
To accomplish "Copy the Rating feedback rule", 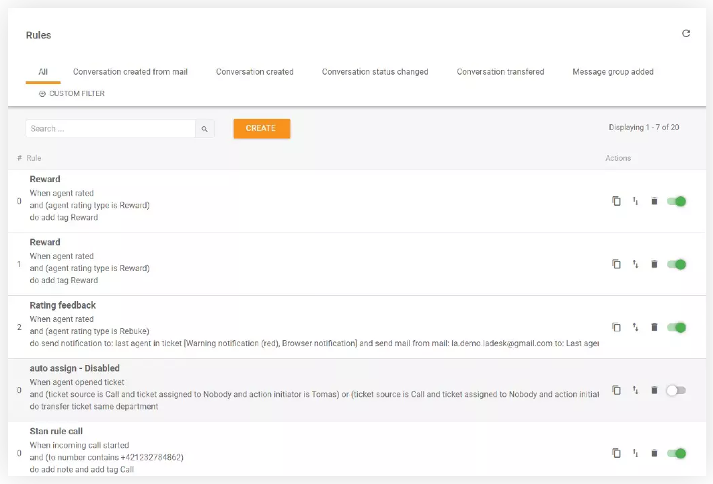I will [x=616, y=327].
